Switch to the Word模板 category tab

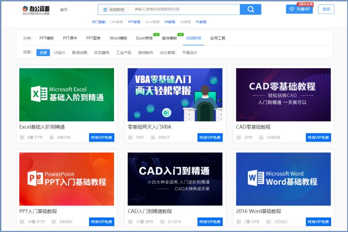pyautogui.click(x=118, y=38)
